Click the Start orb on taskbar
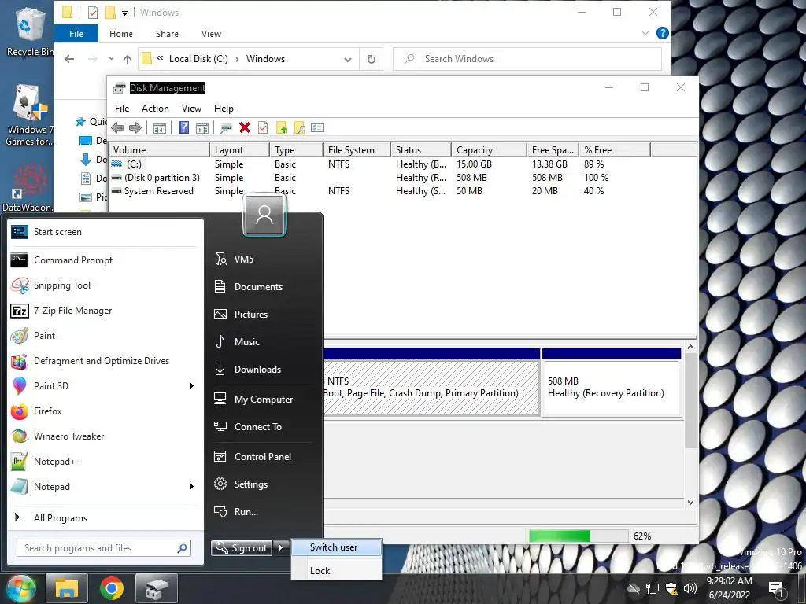This screenshot has height=604, width=806. tap(20, 587)
